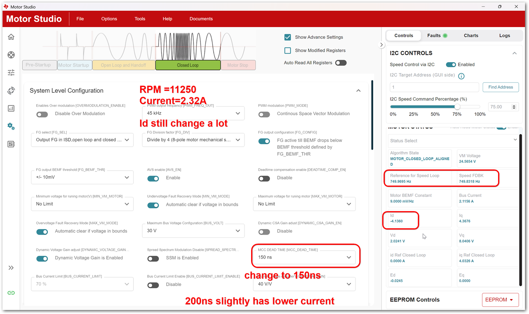Disable the AVS enable switch
This screenshot has width=529, height=314.
pos(153,178)
